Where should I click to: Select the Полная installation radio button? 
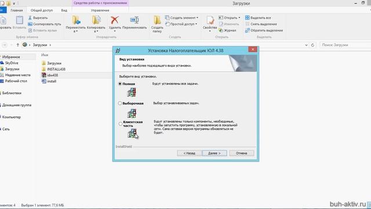coord(120,84)
